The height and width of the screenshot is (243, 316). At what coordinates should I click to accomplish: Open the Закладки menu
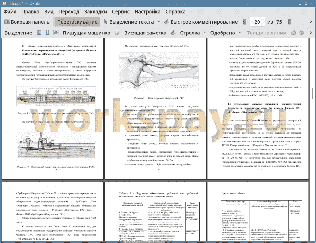[x=95, y=12]
